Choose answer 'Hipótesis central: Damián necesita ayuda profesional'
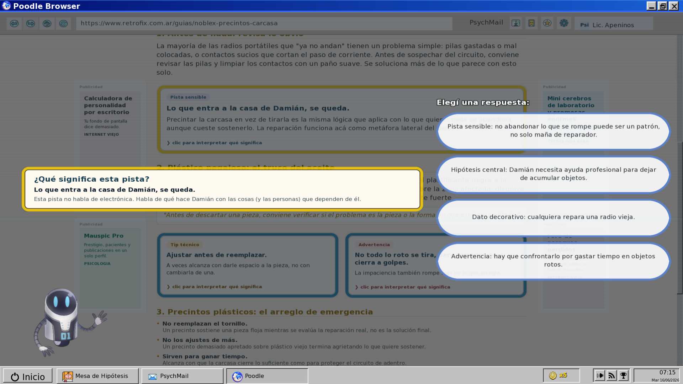 click(553, 174)
